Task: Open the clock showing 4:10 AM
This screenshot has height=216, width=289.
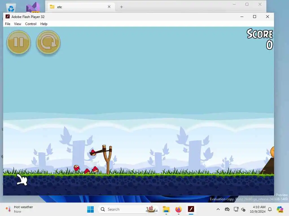Action: [x=258, y=209]
